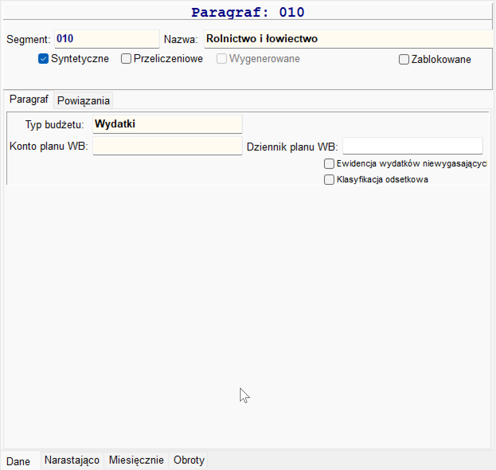This screenshot has height=470, width=496.
Task: Switch to the Powiązania tab
Action: pos(84,100)
